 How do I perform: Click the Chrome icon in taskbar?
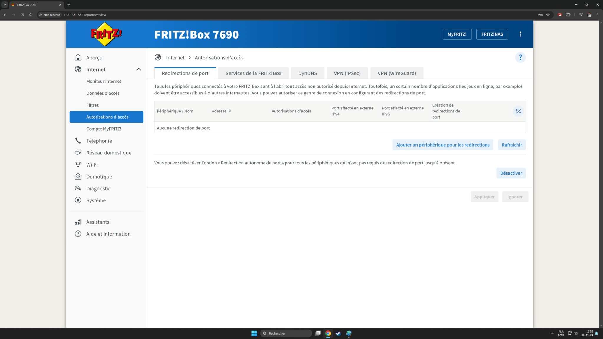pyautogui.click(x=328, y=333)
